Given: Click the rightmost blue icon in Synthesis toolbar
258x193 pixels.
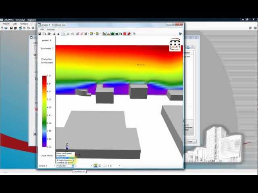Looking at the screenshot, I should click(x=180, y=34).
